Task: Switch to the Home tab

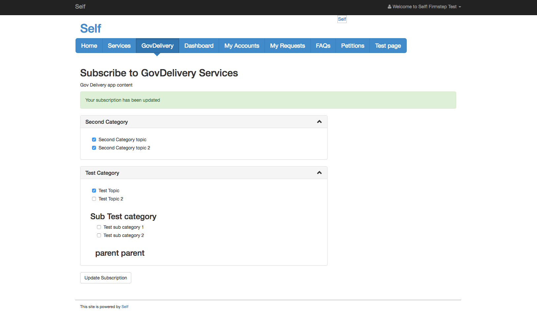Action: pyautogui.click(x=89, y=45)
